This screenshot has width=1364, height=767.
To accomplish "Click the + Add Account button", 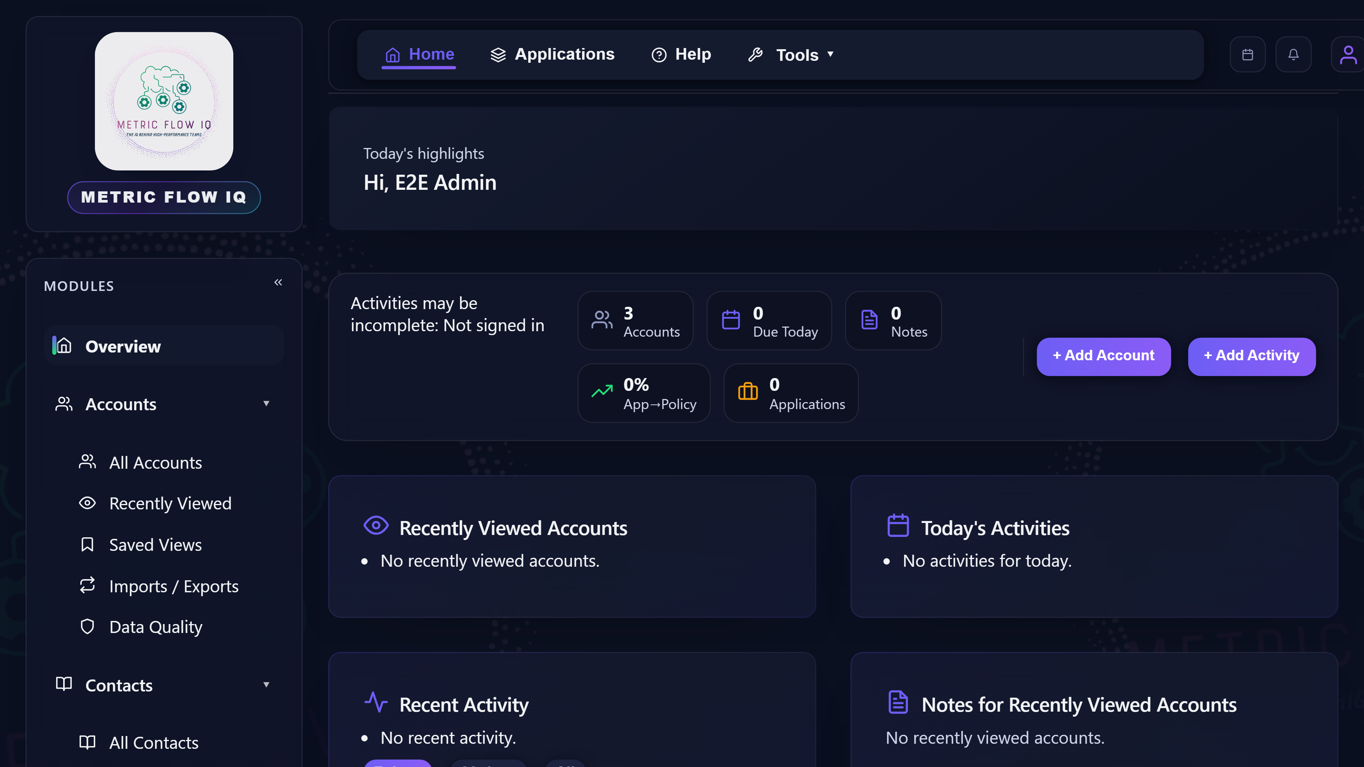I will click(x=1103, y=356).
